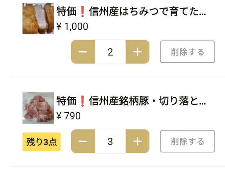
Task: Decrease quantity of the ¥1,000 pork cutlet item
Action: 83,52
